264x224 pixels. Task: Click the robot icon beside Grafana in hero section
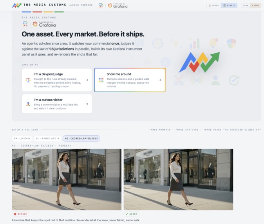[x=25, y=24]
